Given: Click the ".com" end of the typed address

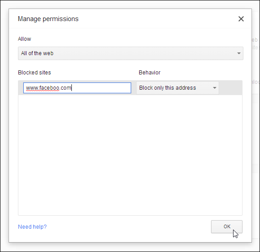Looking at the screenshot, I should point(65,88).
